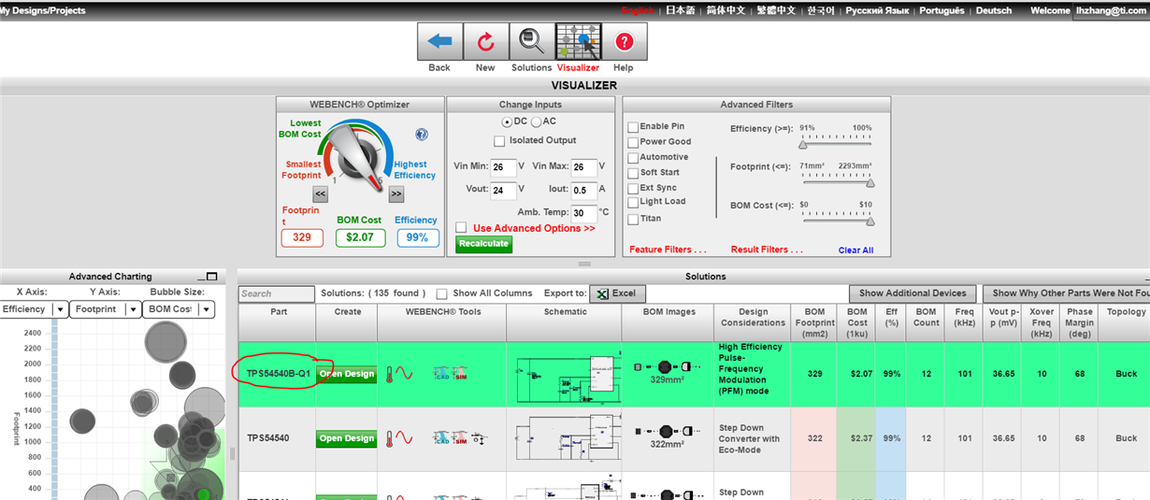
Task: Open the red Help question-mark icon
Action: point(624,42)
